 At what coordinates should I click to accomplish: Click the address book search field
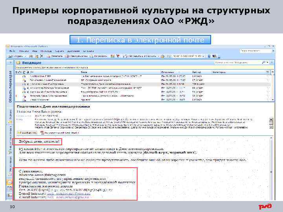(187, 56)
